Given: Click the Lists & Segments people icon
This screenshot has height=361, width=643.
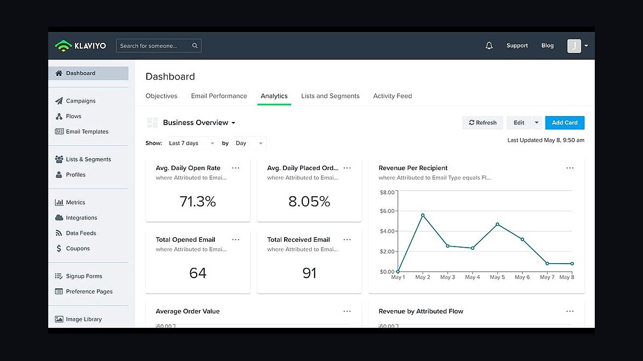Looking at the screenshot, I should click(x=59, y=159).
